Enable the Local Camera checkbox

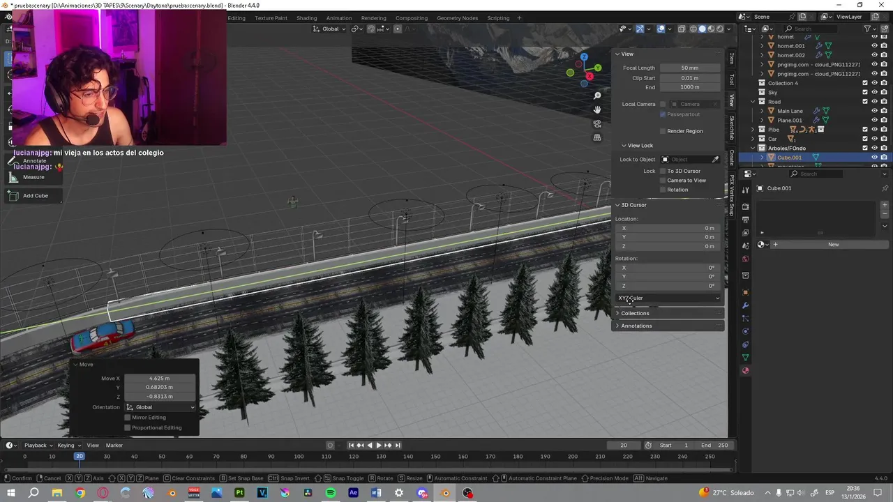pos(663,104)
